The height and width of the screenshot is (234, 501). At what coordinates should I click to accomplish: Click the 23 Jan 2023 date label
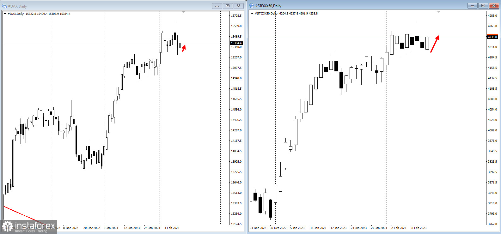coord(359,228)
